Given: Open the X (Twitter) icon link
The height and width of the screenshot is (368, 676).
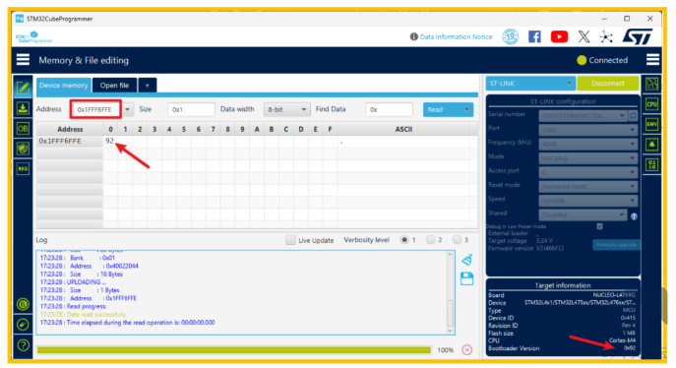Looking at the screenshot, I should click(x=584, y=36).
